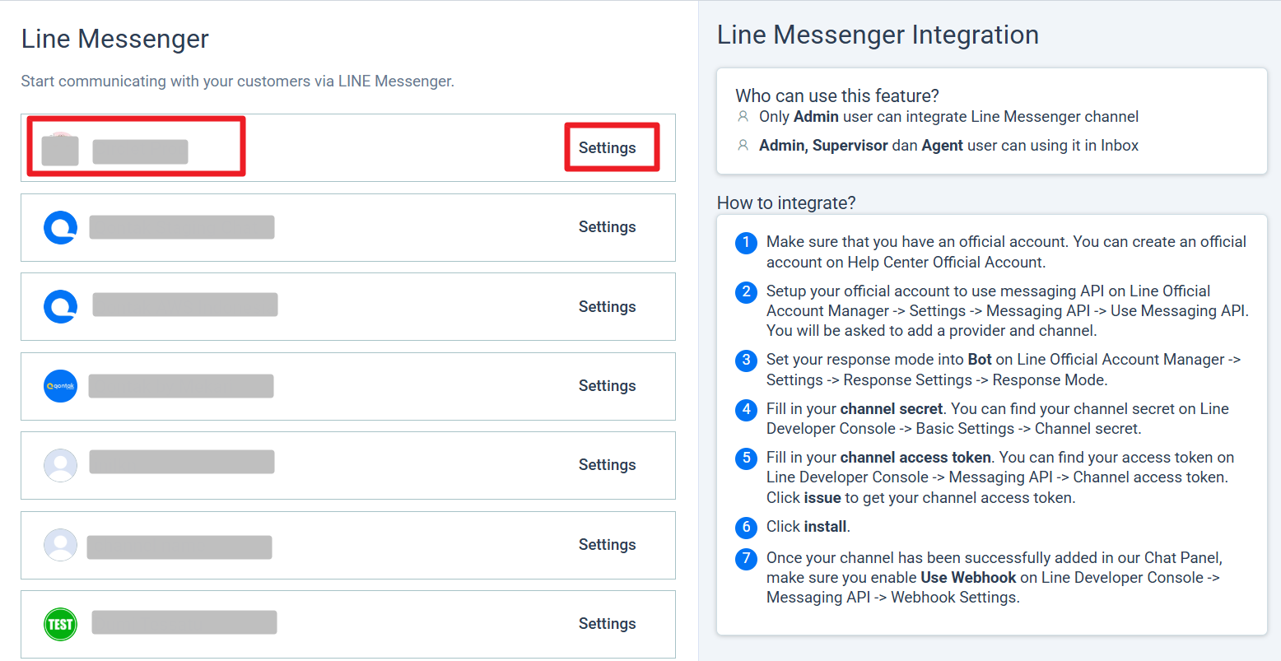
Task: Click the step 7 number badge
Action: tap(746, 559)
